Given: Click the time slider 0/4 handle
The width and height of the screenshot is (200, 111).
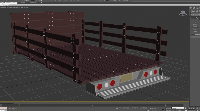Looking at the screenshot, I should tap(6, 103).
